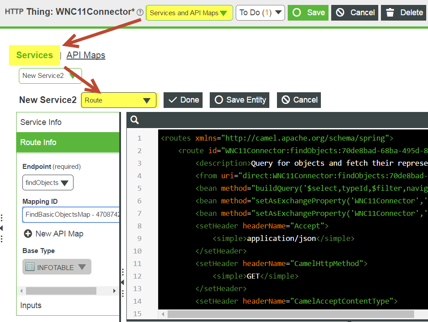Click the search magnifier icon in code editor
The height and width of the screenshot is (322, 428).
click(x=134, y=120)
